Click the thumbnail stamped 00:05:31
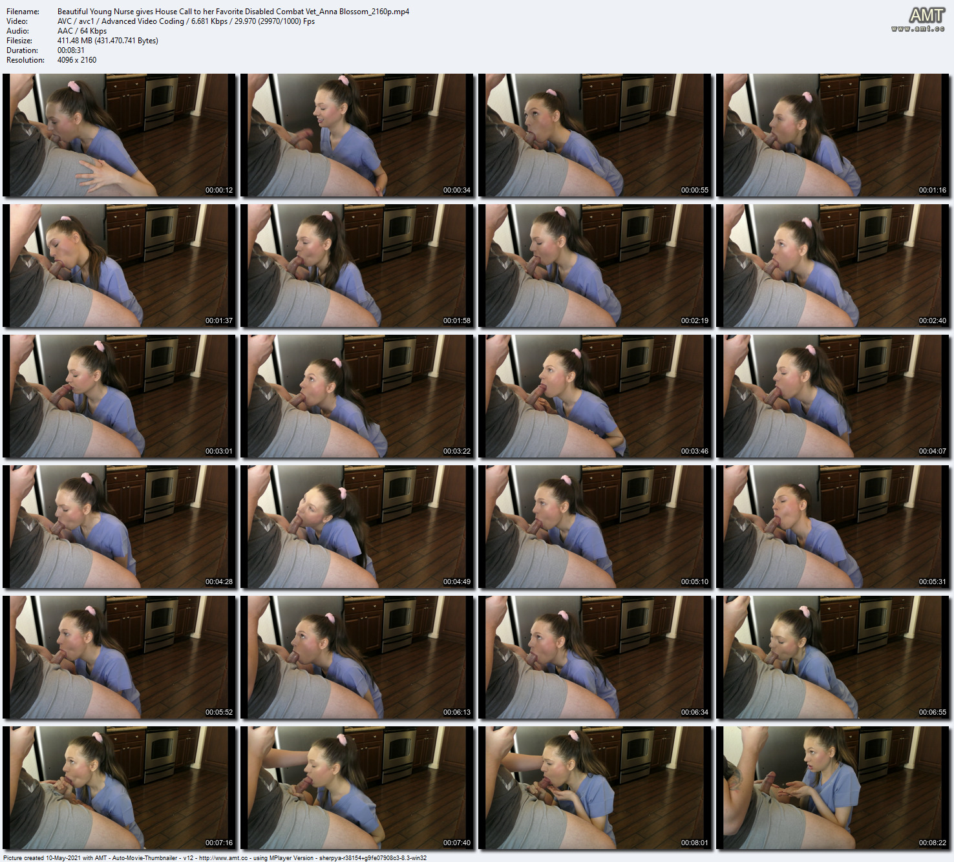This screenshot has height=862, width=954. click(832, 526)
